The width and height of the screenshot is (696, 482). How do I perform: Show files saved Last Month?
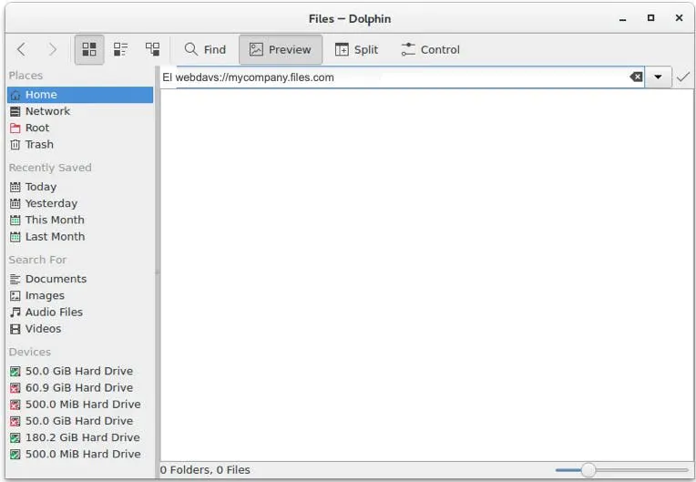coord(80,237)
